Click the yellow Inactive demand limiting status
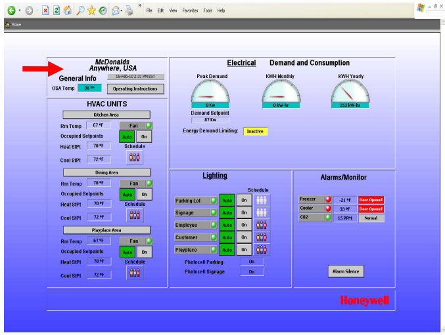 255,131
